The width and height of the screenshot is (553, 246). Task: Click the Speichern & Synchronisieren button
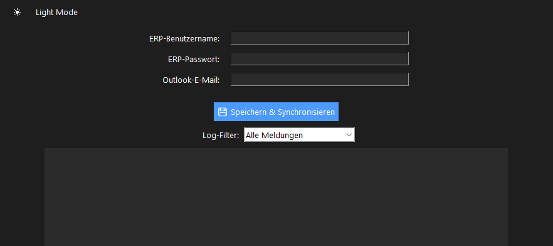pos(276,112)
